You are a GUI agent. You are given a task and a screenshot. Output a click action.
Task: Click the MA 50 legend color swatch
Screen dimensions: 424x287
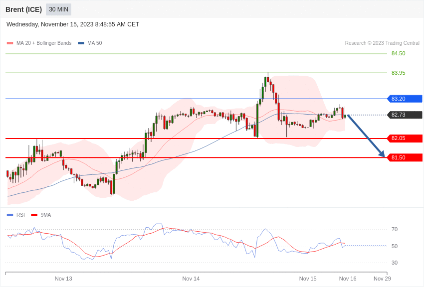point(81,43)
